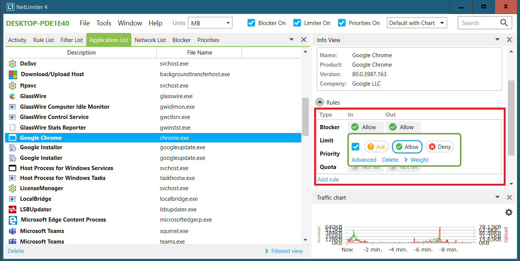Close the Traffic chart panel
The image size is (520, 261).
[509, 197]
